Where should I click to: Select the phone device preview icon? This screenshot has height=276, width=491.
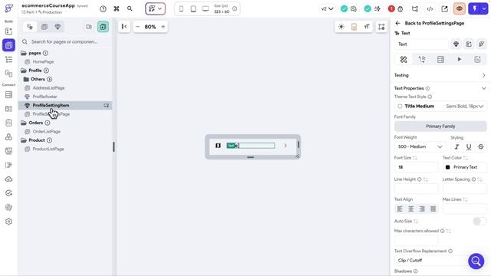tap(181, 8)
